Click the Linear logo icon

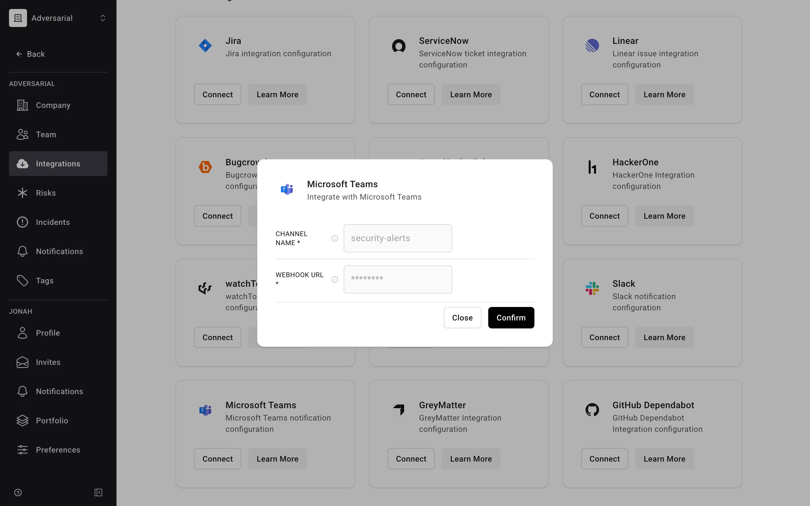pyautogui.click(x=592, y=46)
